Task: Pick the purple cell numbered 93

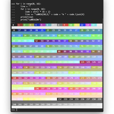Action: pyautogui.click(x=88, y=51)
